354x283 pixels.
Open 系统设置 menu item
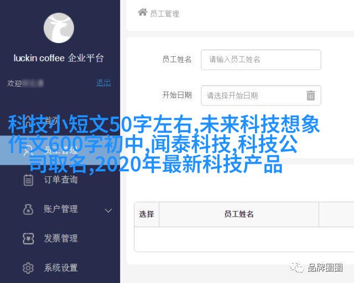pos(61,268)
